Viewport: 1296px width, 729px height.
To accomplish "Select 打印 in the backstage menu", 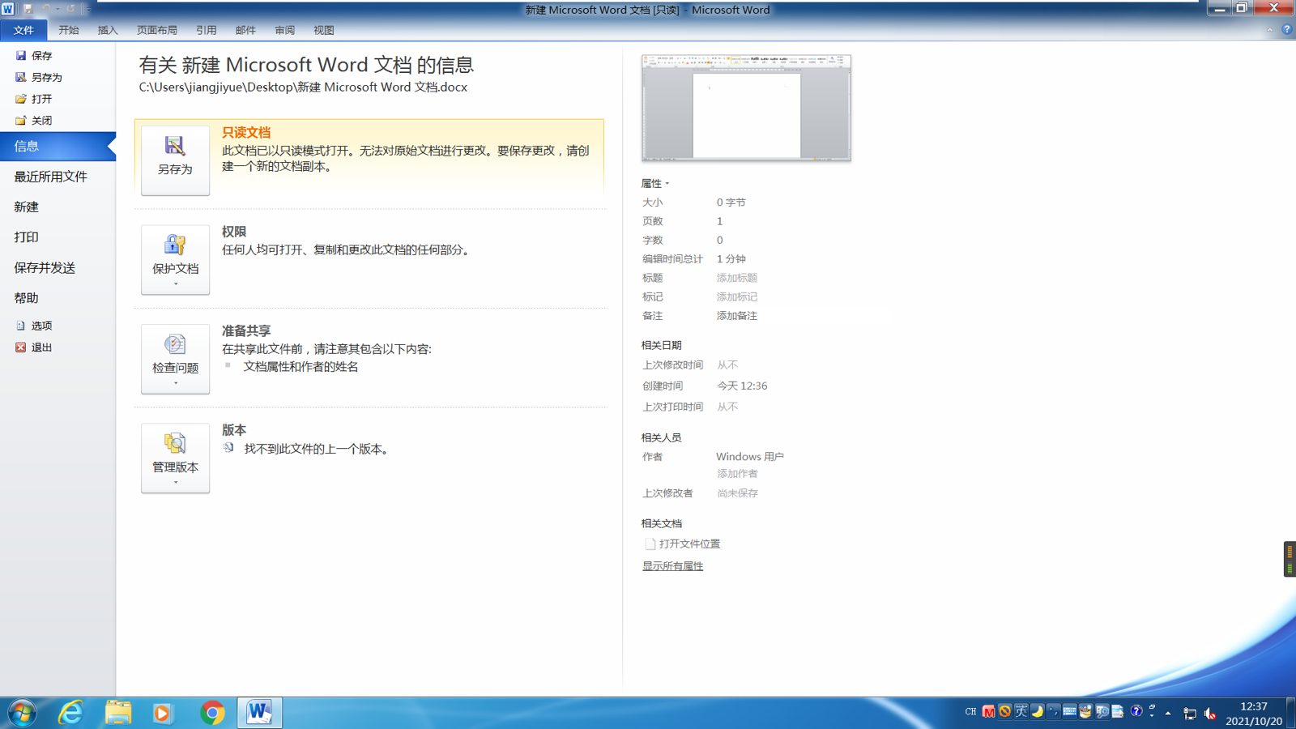I will point(26,237).
